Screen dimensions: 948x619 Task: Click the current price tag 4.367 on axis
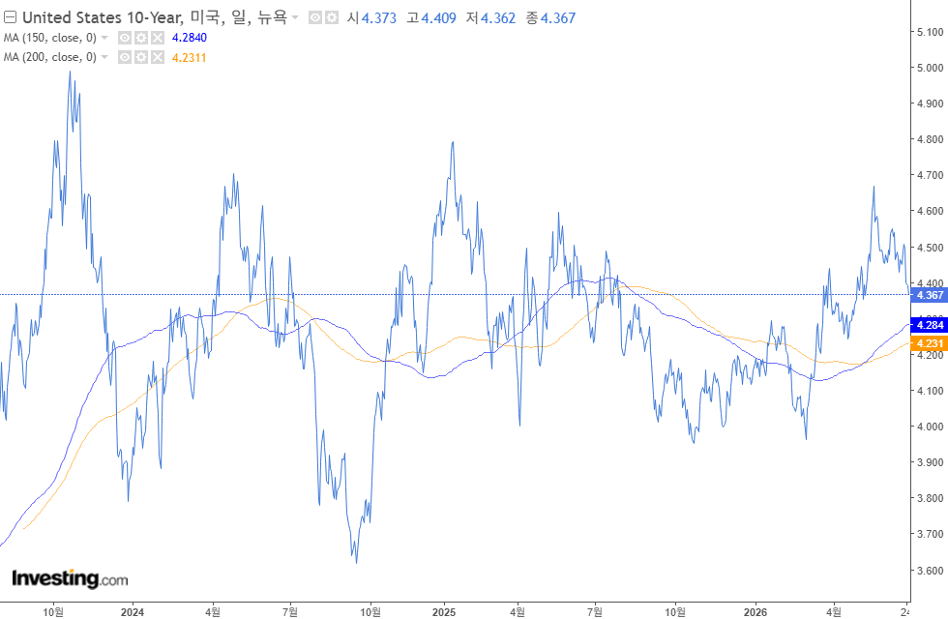[930, 295]
